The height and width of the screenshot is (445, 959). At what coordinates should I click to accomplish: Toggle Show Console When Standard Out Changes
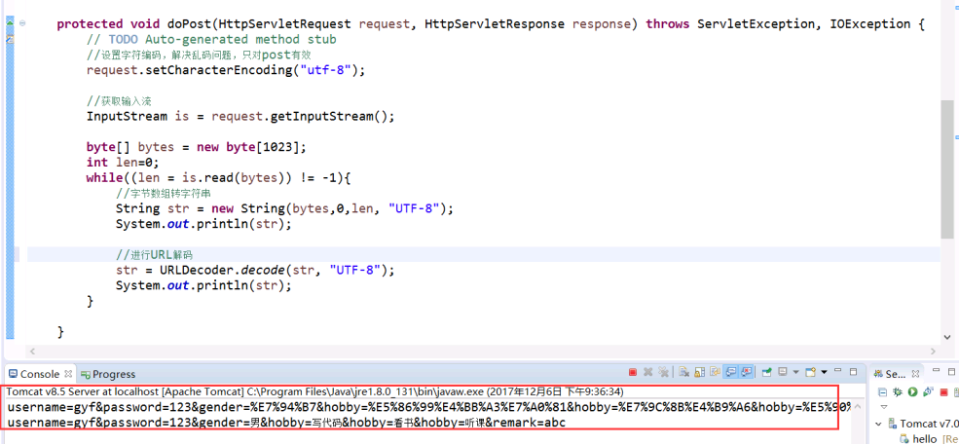click(x=731, y=372)
